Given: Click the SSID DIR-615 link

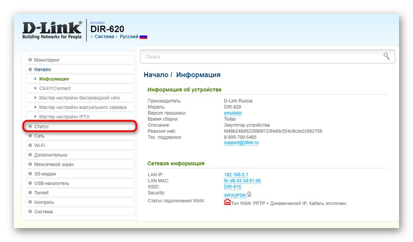Looking at the screenshot, I should click(x=233, y=187).
